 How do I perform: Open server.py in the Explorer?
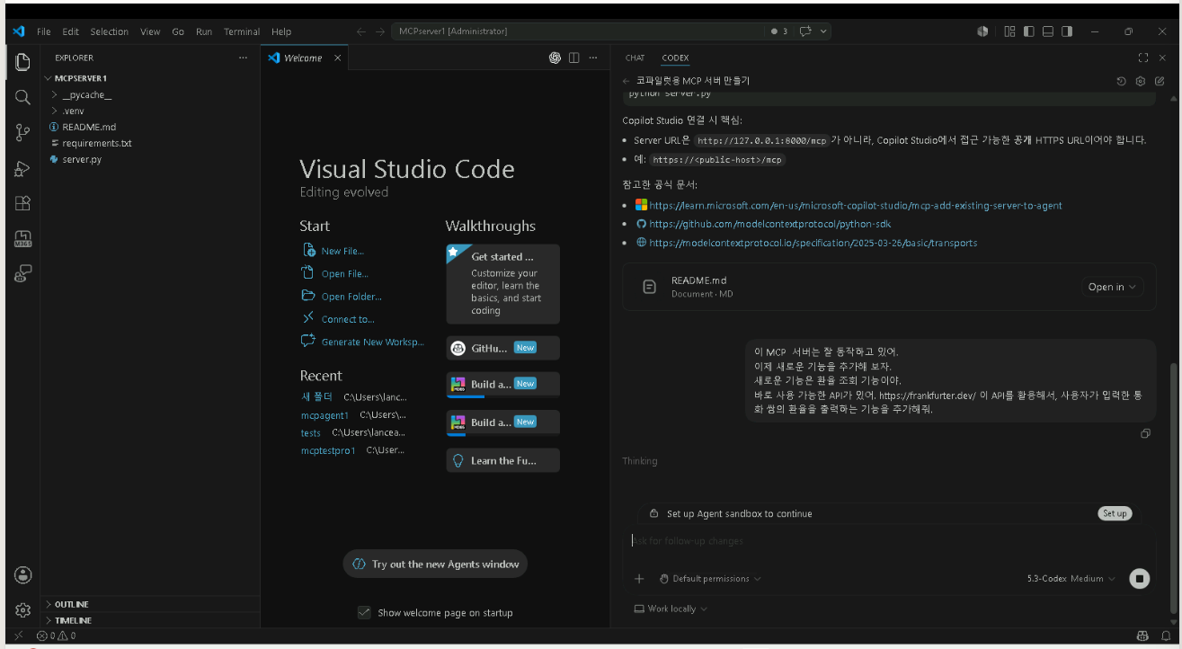(150, 159)
